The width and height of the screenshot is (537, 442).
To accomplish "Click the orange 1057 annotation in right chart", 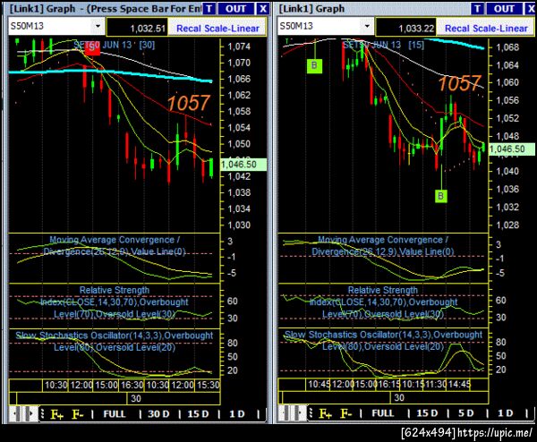I will (x=460, y=83).
